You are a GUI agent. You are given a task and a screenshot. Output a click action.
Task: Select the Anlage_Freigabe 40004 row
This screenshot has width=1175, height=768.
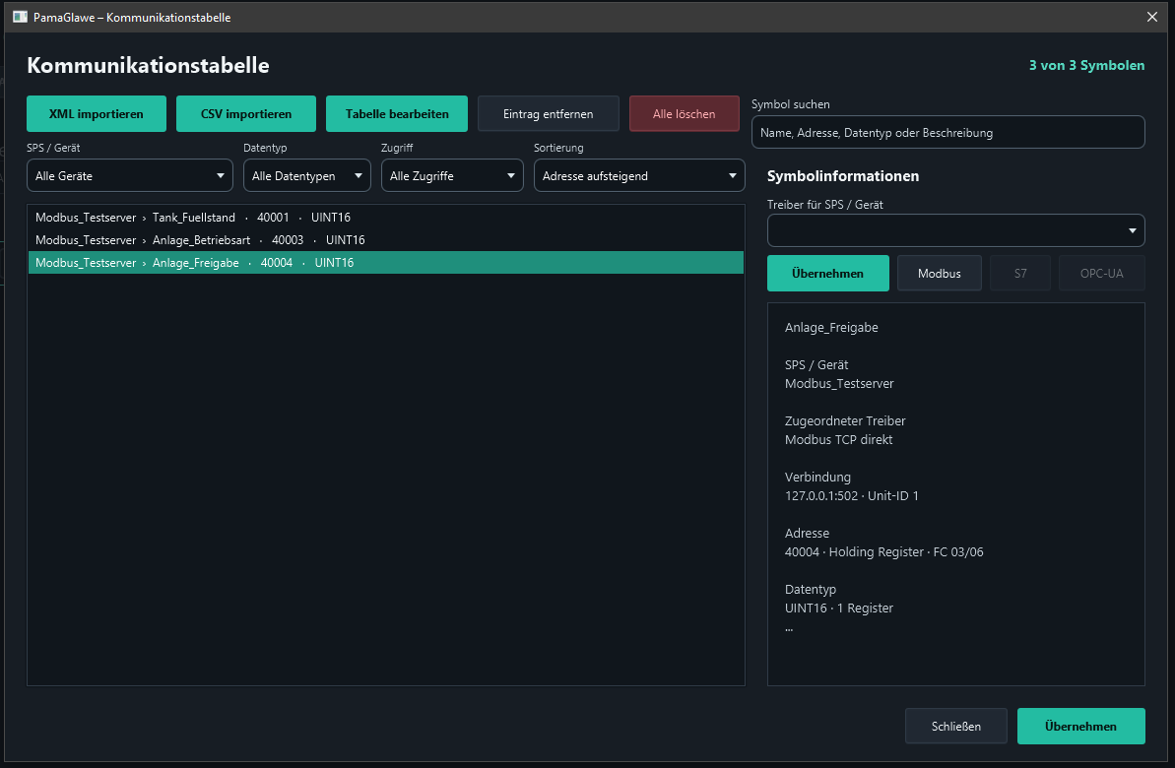386,262
